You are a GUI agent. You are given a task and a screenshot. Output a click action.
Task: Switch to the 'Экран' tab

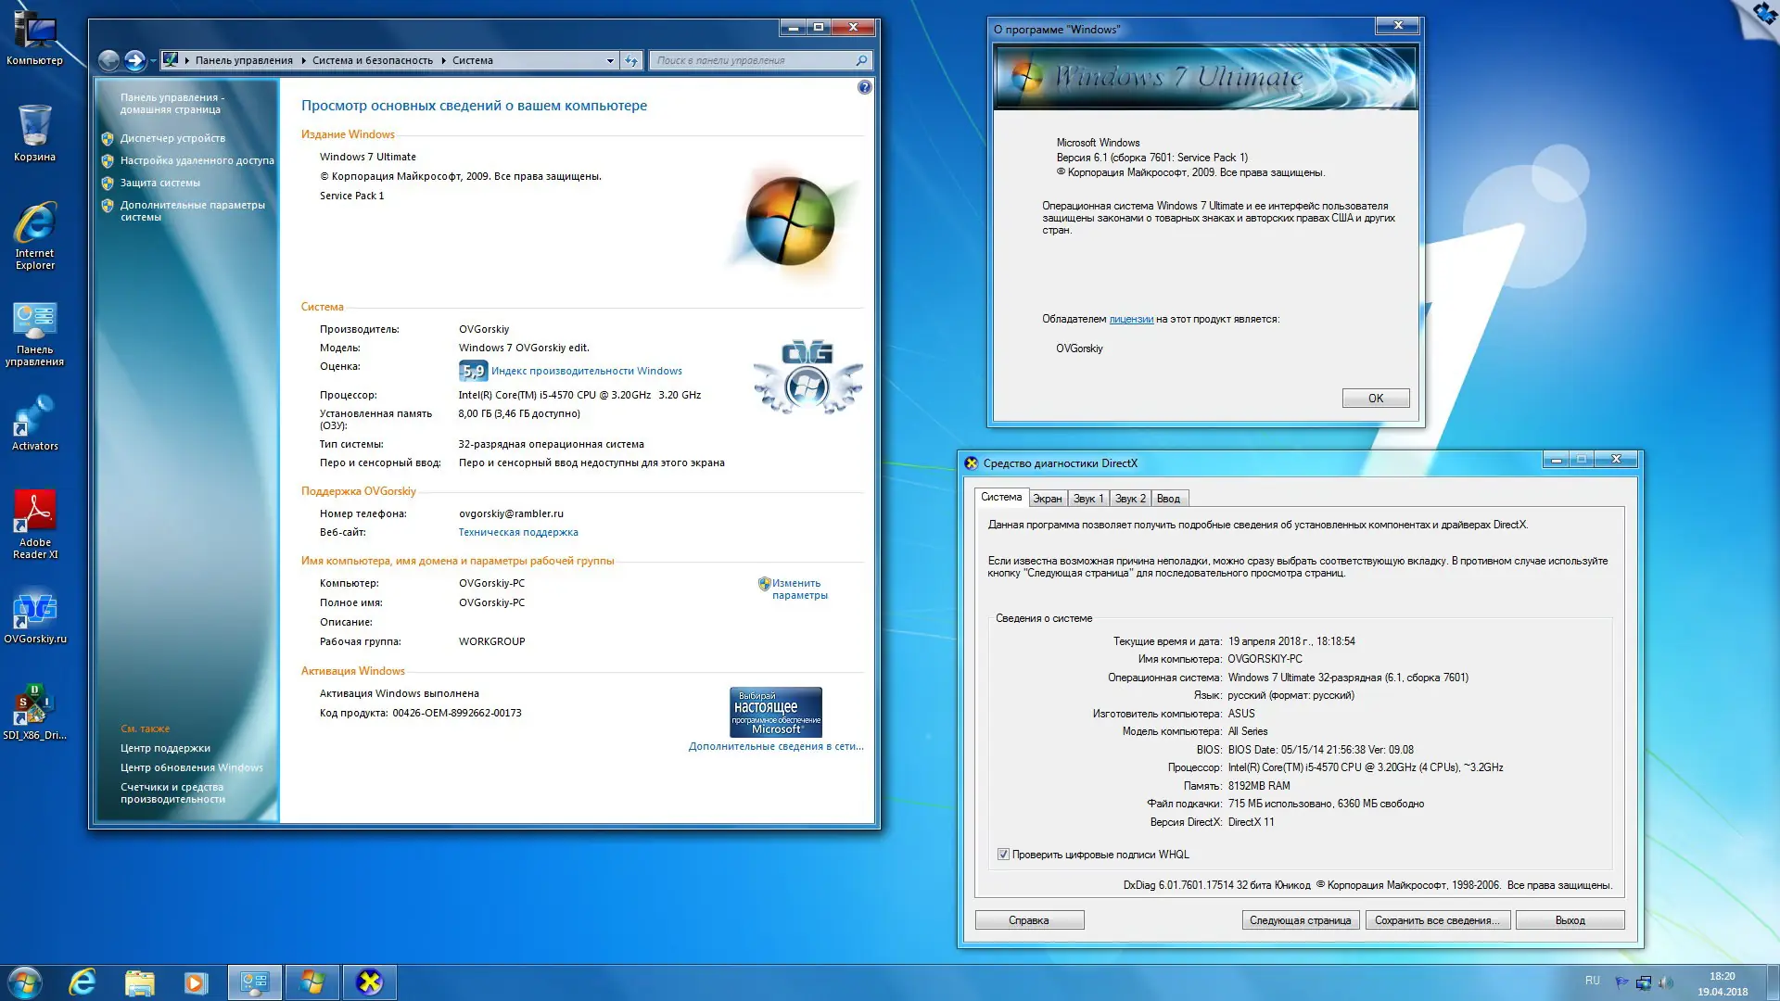(x=1048, y=499)
